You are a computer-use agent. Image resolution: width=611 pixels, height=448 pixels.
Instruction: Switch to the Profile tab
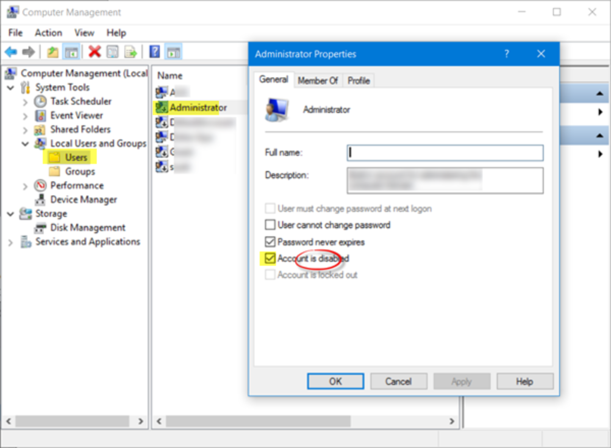pyautogui.click(x=358, y=80)
